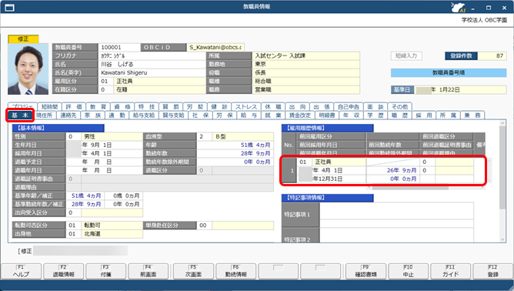Click the scroll down arrow of tab panel
The image size is (514, 291).
pyautogui.click(x=503, y=240)
